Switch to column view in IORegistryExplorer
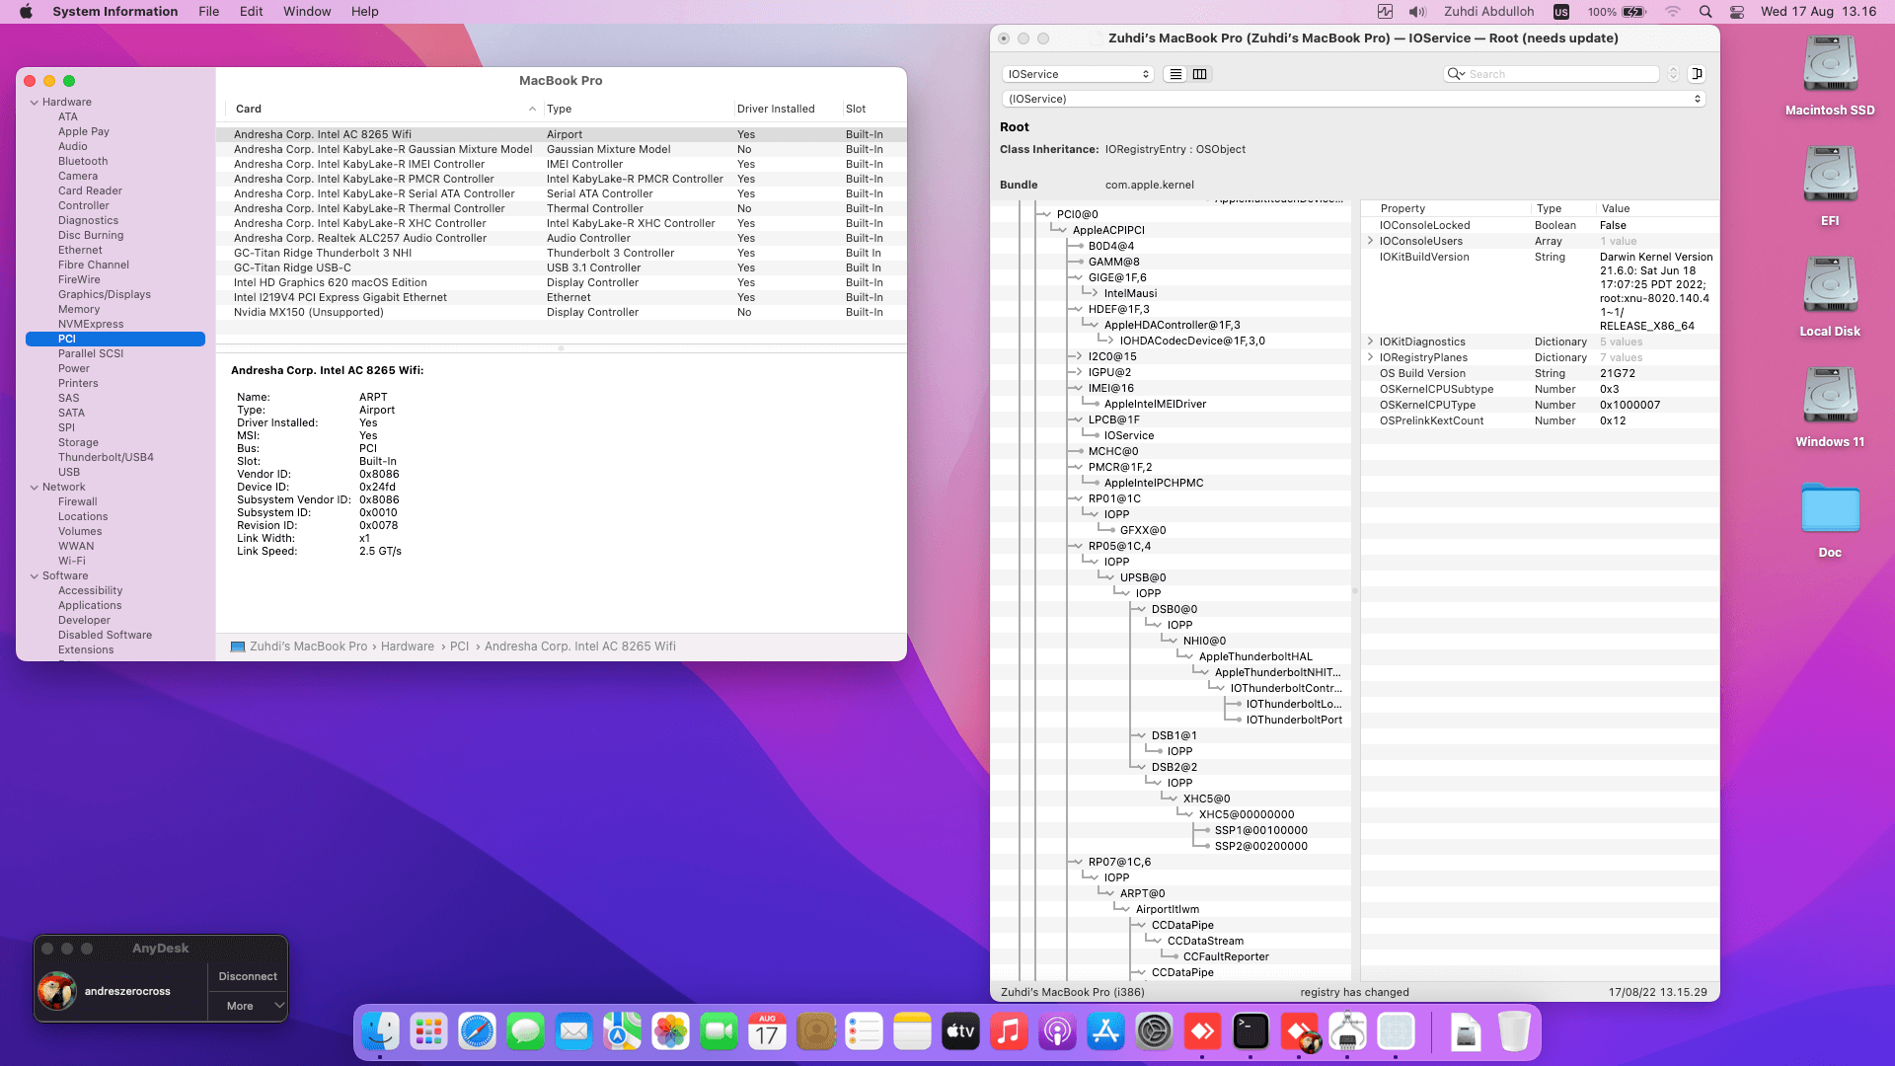Screen dimensions: 1895x1066 click(x=1200, y=74)
